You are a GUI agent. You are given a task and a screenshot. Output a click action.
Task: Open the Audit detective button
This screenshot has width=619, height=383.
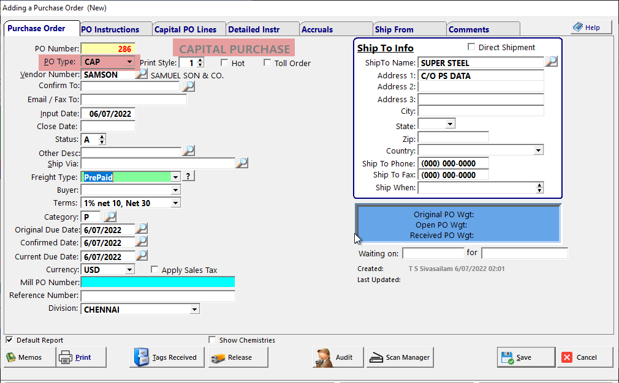338,357
